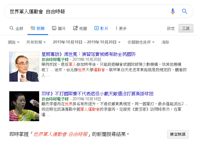This screenshot has height=143, width=197.
Task: Click the 影片 tab play icon
Action: (x=97, y=28)
